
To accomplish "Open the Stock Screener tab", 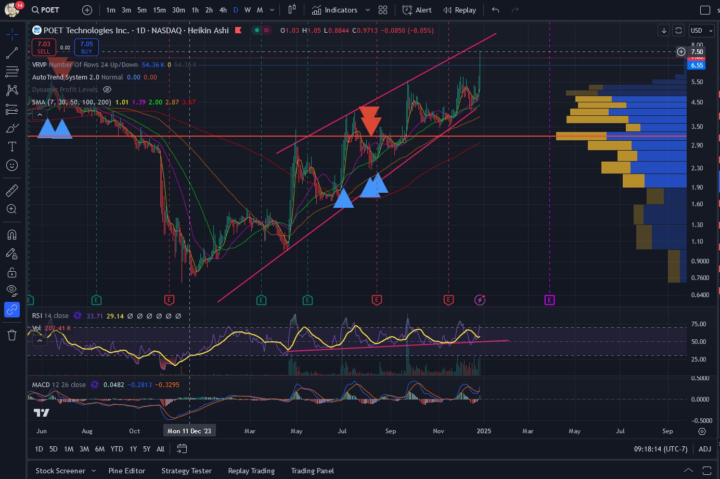I will click(60, 471).
